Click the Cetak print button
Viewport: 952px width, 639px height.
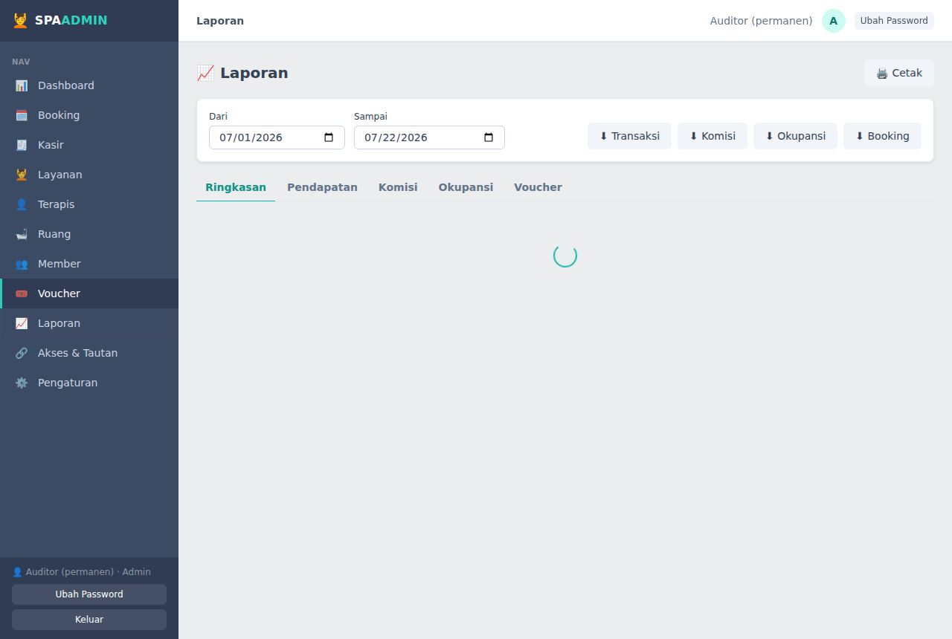pyautogui.click(x=899, y=73)
